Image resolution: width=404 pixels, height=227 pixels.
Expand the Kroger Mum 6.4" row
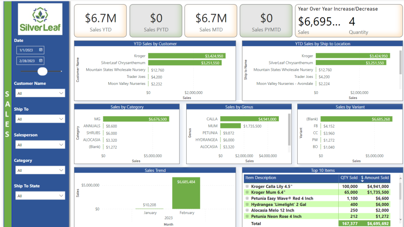point(247,192)
